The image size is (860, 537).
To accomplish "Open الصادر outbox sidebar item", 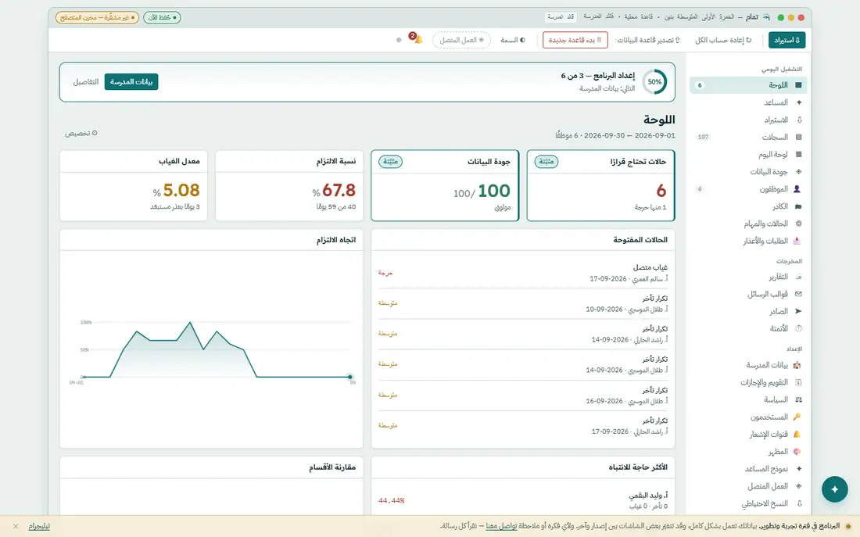I will (748, 312).
